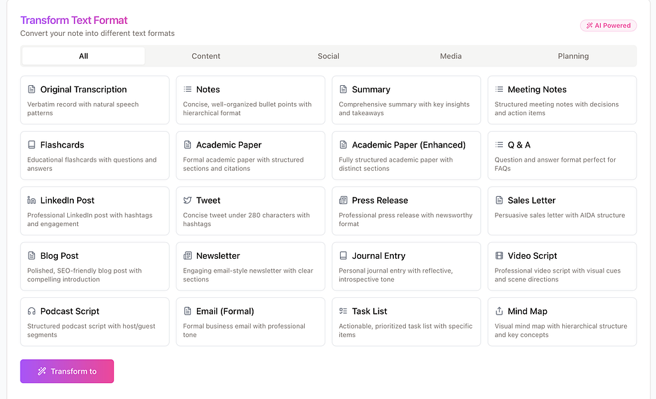
Task: Click the list icon next to Notes
Action: point(188,89)
